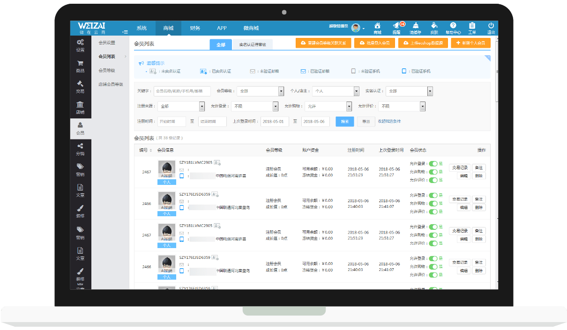Open the 皮肤 skin picker
This screenshot has width=567, height=330.
pos(434,29)
